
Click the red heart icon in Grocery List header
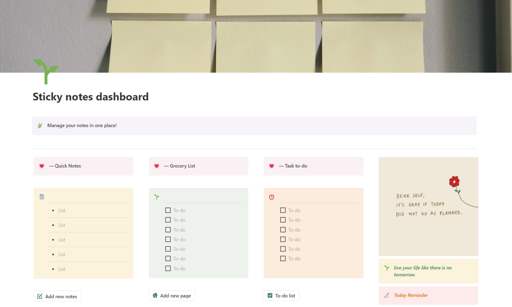tap(157, 166)
